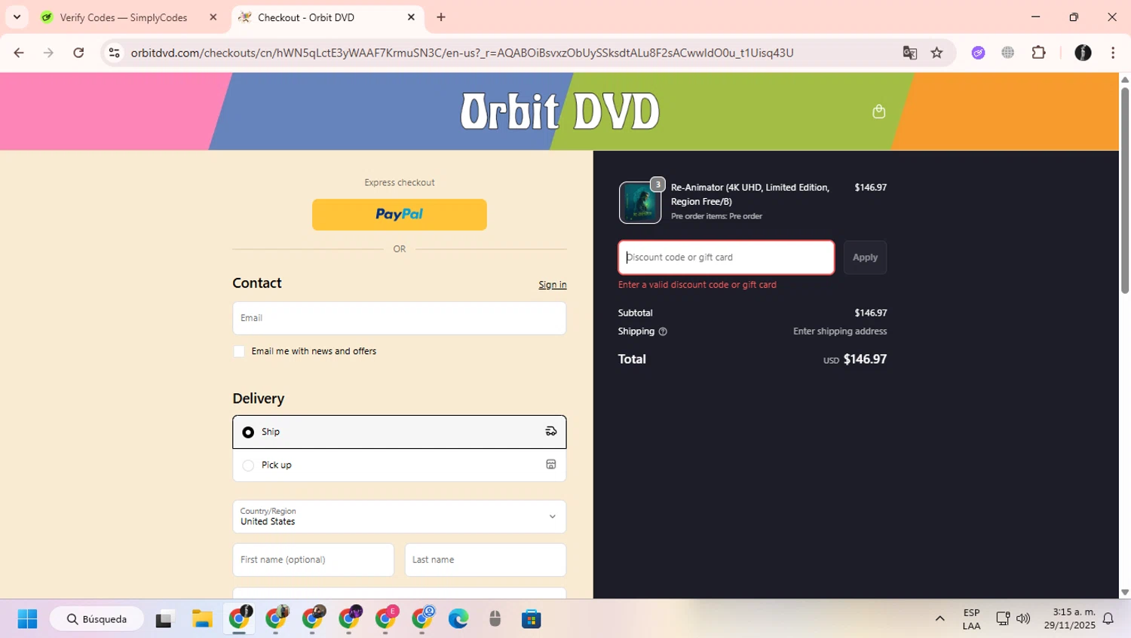Screen dimensions: 1131x638
Task: Show hidden system tray icons
Action: (939, 619)
